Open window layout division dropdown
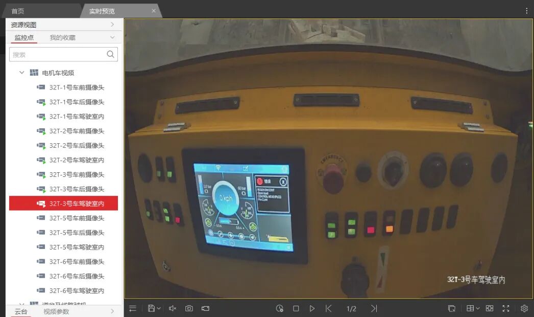 pos(473,308)
